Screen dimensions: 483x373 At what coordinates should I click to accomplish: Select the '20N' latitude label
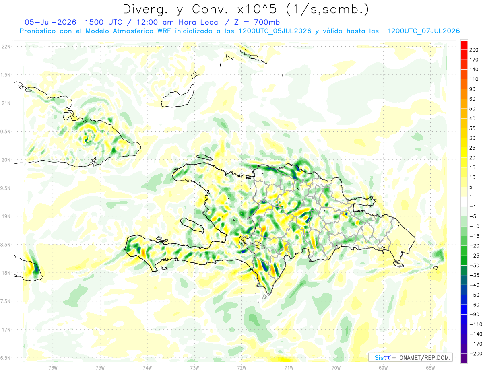[6, 160]
